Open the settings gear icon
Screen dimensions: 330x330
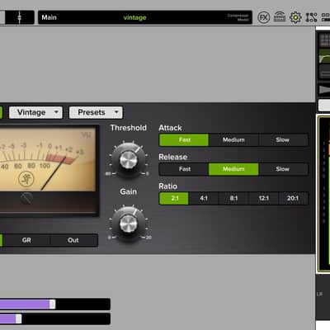[295, 17]
